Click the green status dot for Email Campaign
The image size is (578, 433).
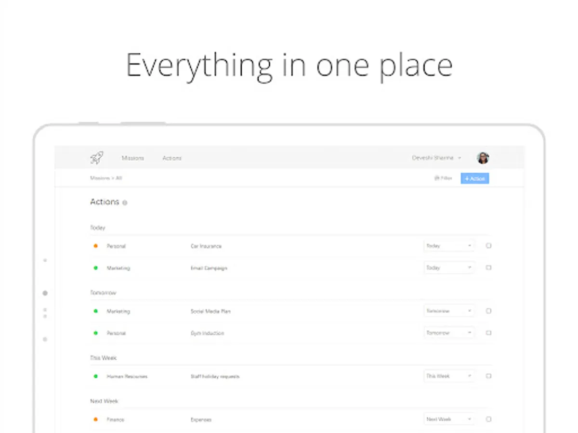click(95, 267)
